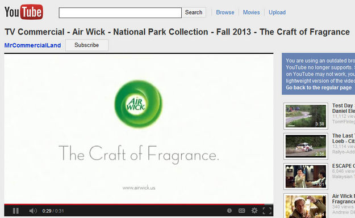Open the Upload link in header
This screenshot has width=355, height=218.
(x=277, y=12)
